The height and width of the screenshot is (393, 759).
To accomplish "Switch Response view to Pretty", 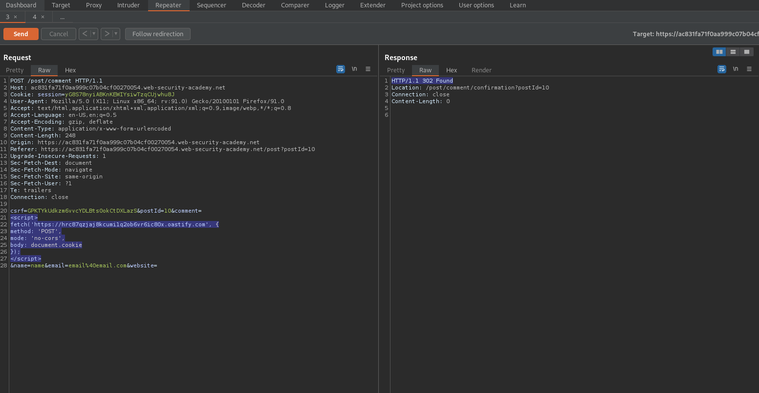I will [396, 70].
